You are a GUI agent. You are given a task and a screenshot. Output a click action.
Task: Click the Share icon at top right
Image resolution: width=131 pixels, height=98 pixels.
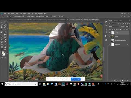(129, 17)
